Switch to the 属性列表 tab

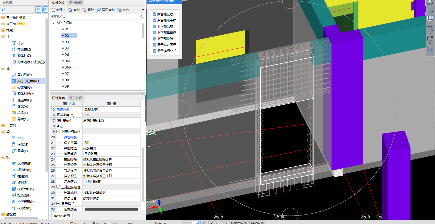pos(58,98)
